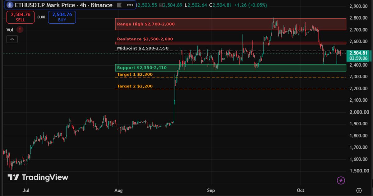373x196 pixels.
Task: Click the Vol indicator label
Action: click(x=10, y=30)
